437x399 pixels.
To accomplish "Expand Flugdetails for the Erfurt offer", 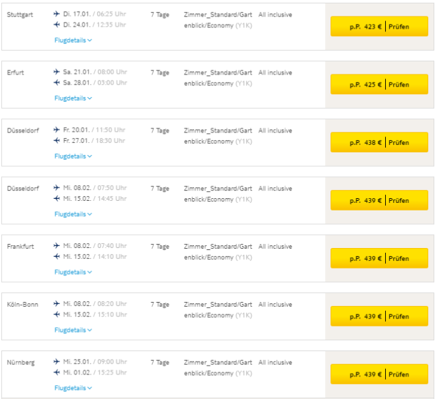I will 72,98.
